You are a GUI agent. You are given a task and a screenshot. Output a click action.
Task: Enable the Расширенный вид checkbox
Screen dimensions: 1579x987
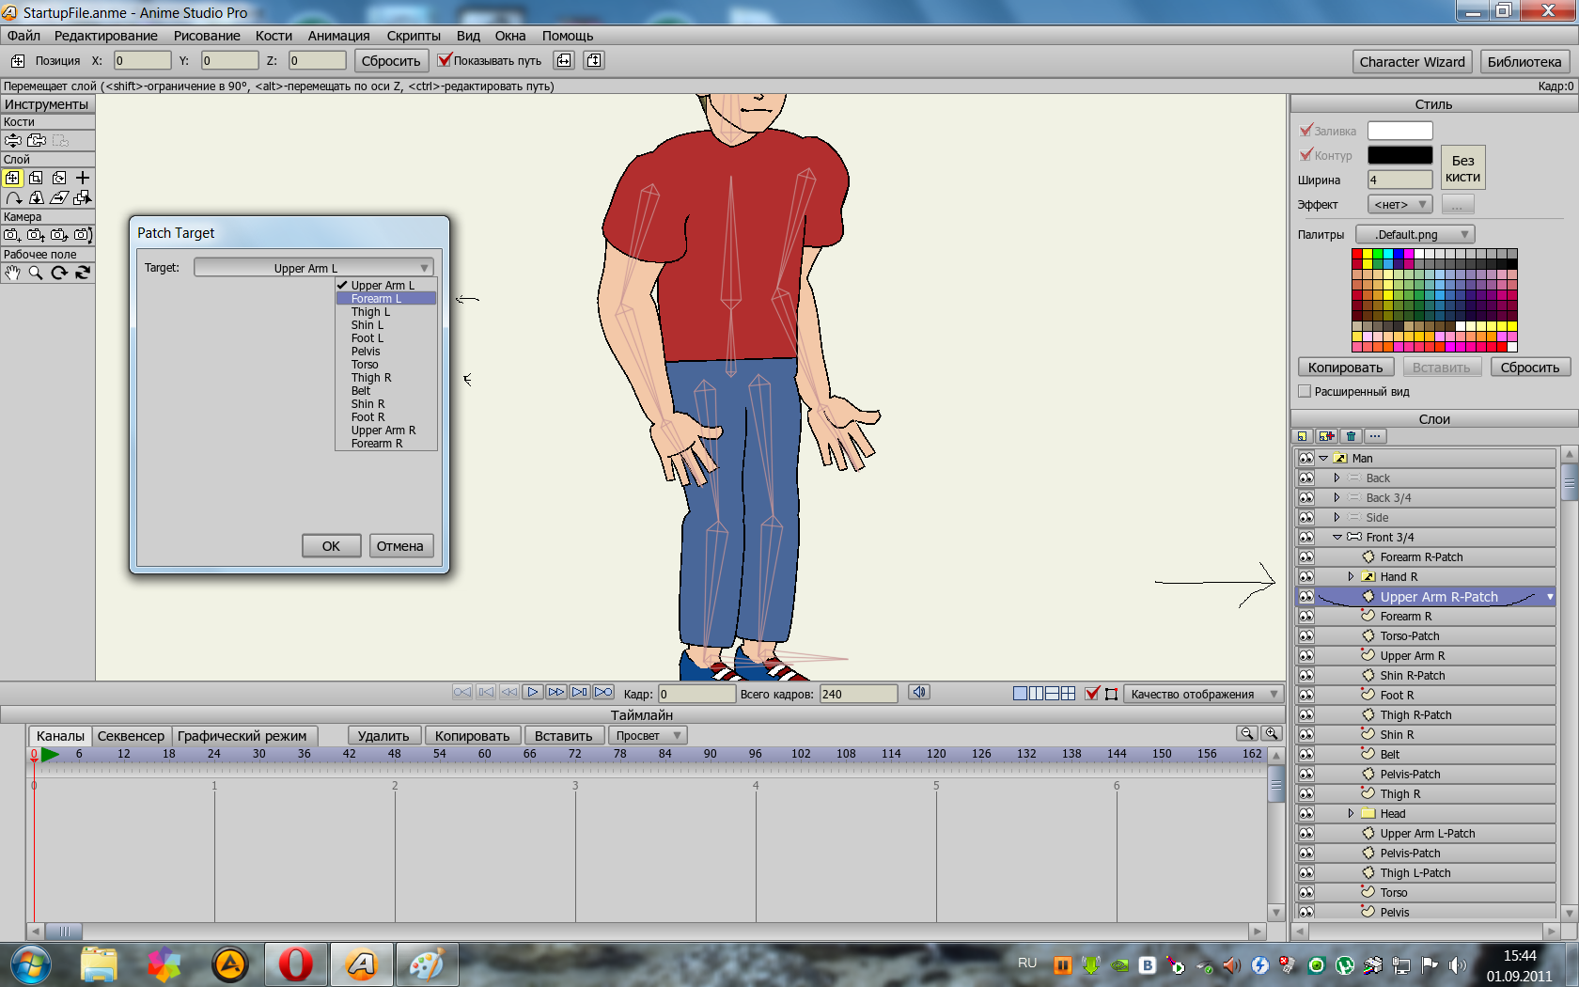[1305, 391]
